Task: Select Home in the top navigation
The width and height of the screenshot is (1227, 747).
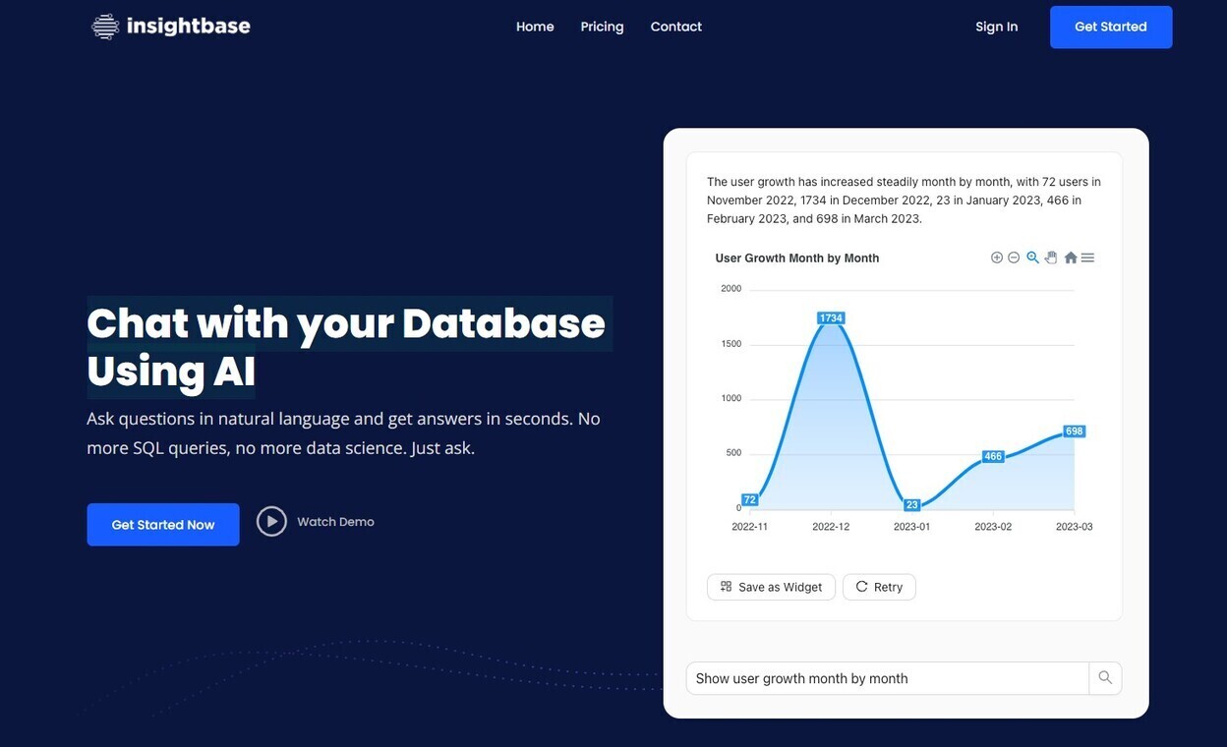Action: (x=535, y=27)
